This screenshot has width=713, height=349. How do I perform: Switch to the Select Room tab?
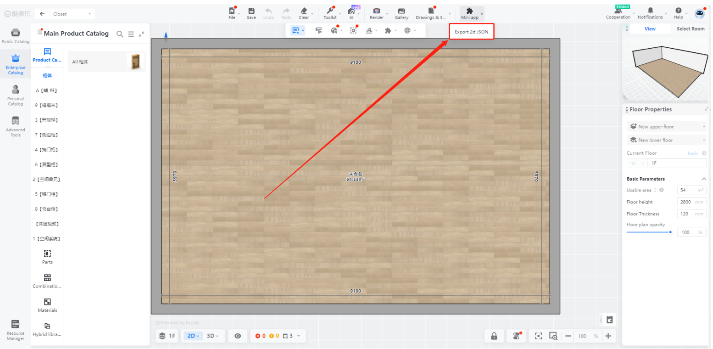click(x=690, y=29)
